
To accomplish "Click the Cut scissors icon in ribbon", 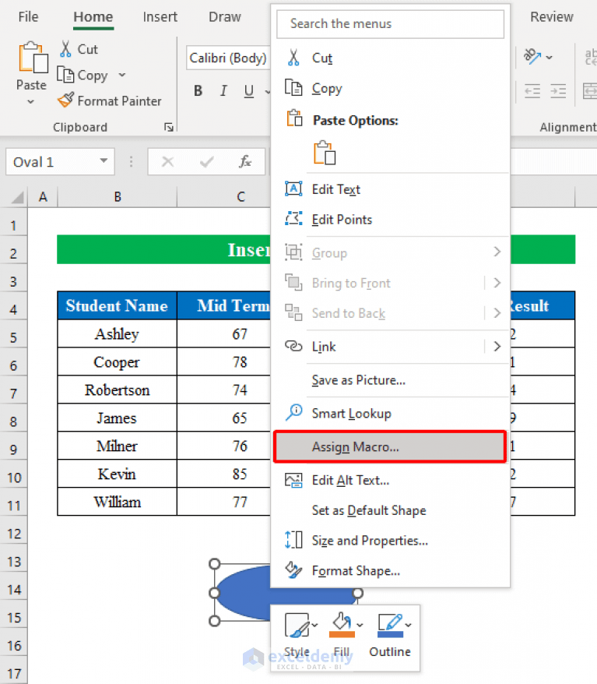I will [x=66, y=49].
